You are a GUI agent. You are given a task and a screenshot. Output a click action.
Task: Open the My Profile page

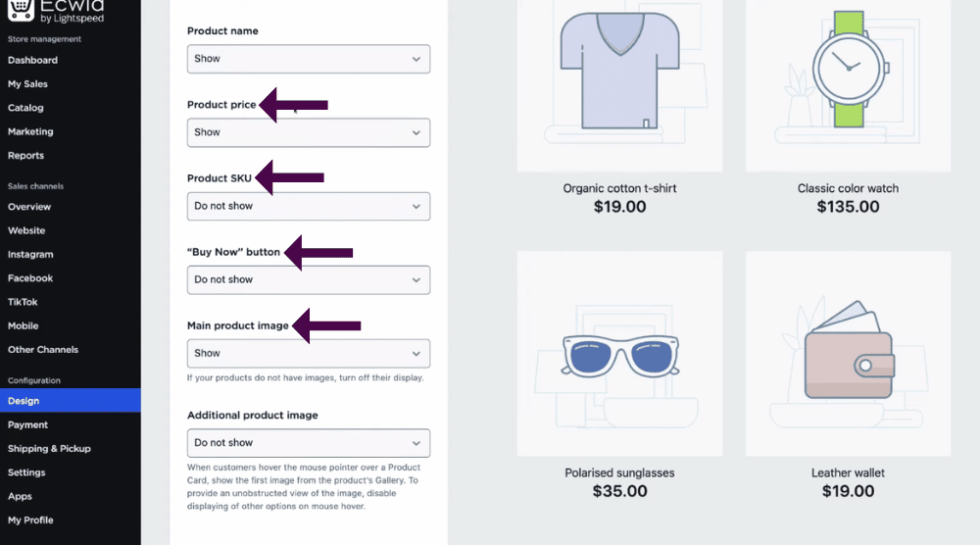point(30,520)
